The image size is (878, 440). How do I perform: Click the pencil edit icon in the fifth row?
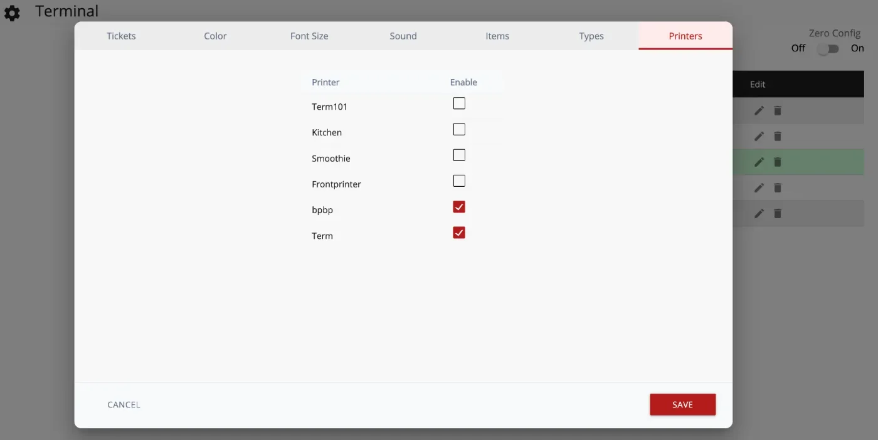click(x=759, y=213)
